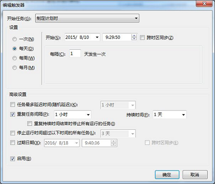Enable 任务最多延迟时间 random delay checkbox

[12, 104]
